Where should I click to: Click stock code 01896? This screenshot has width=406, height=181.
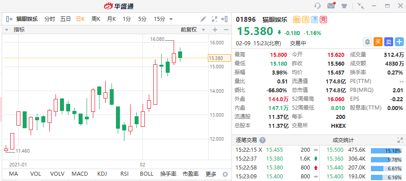(x=246, y=20)
